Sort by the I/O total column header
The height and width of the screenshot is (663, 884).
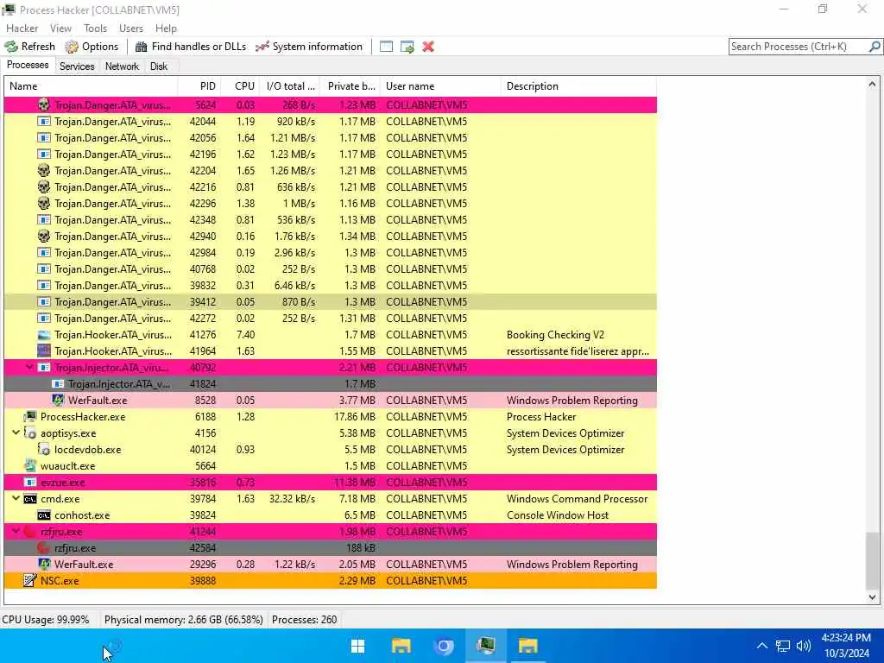click(290, 86)
